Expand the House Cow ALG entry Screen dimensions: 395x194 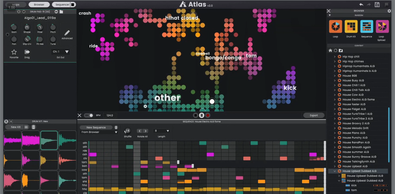[x=335, y=95]
